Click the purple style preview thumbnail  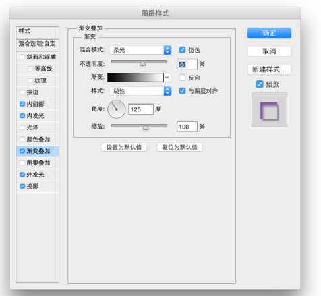click(269, 110)
